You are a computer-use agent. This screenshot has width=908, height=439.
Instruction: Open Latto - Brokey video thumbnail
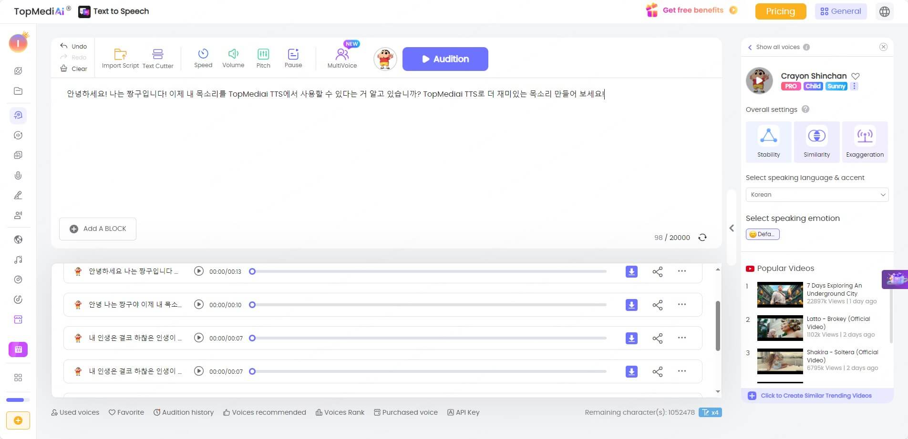[x=780, y=328]
